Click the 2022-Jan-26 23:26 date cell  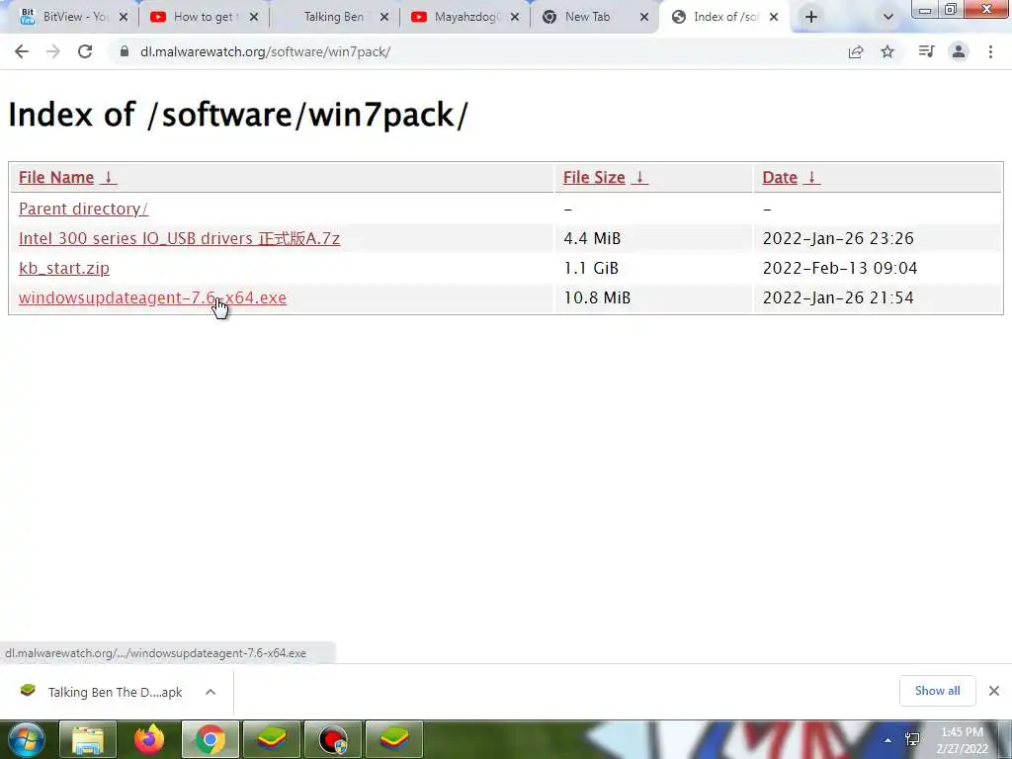point(838,239)
